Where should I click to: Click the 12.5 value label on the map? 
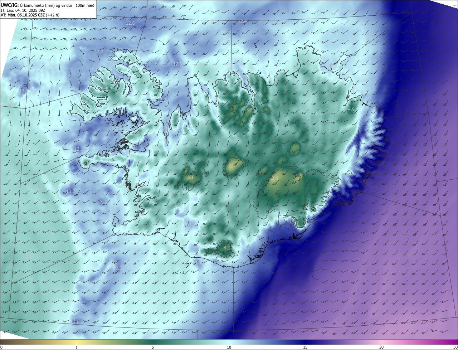coord(117,268)
